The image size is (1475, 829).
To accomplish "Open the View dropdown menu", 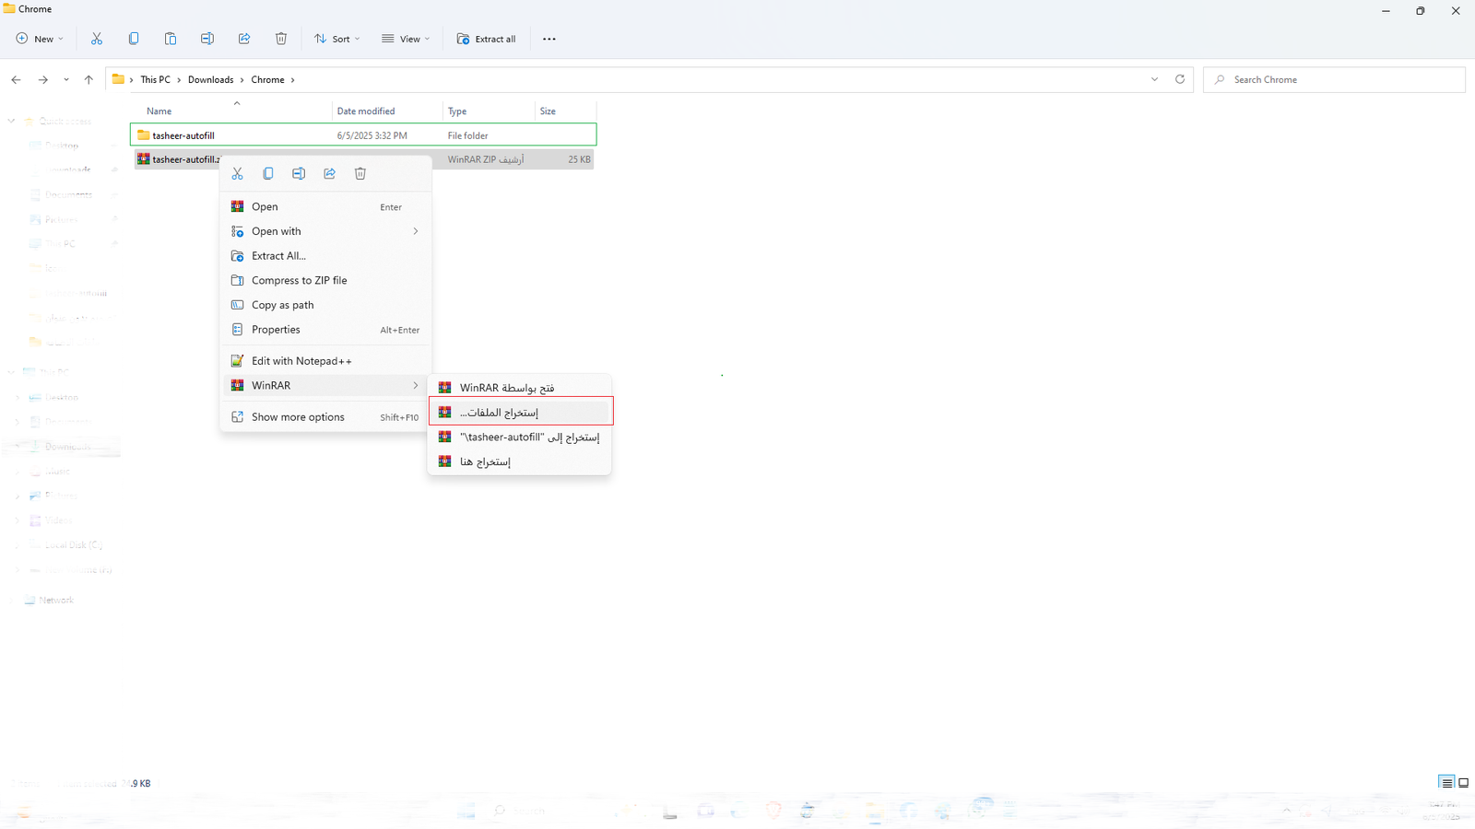I will pos(406,39).
